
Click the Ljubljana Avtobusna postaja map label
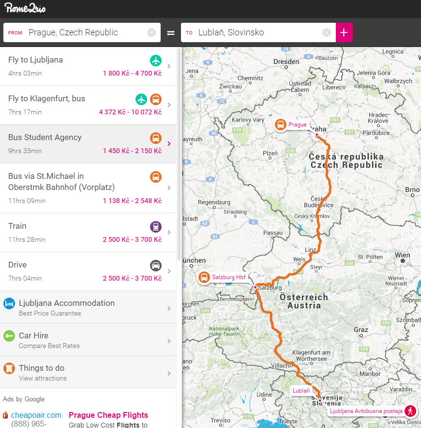coord(366,411)
